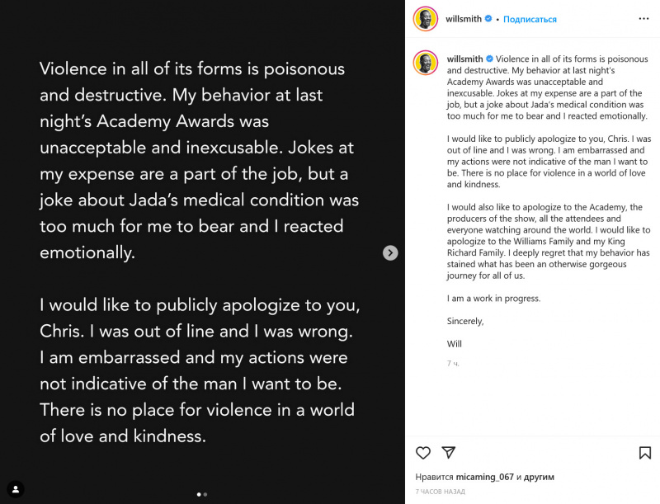Screen dimensions: 660x504
Task: Click the 7 ч. caption timestamp
Action: click(x=453, y=363)
